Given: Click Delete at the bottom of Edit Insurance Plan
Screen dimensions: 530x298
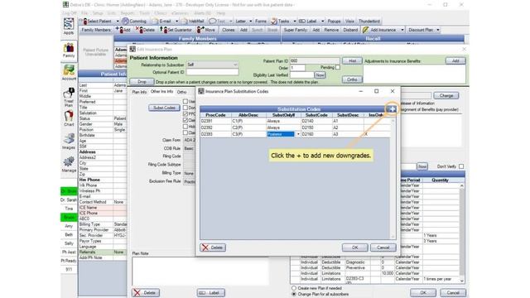Looking at the screenshot, I should click(146, 292).
